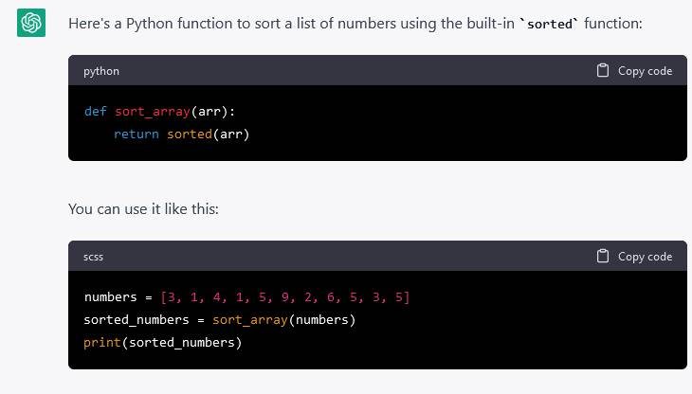Click the "python" language label
The width and height of the screenshot is (692, 394).
coord(101,71)
